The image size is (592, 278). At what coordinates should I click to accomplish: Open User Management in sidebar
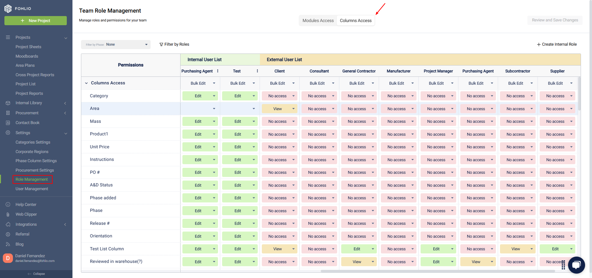(32, 189)
